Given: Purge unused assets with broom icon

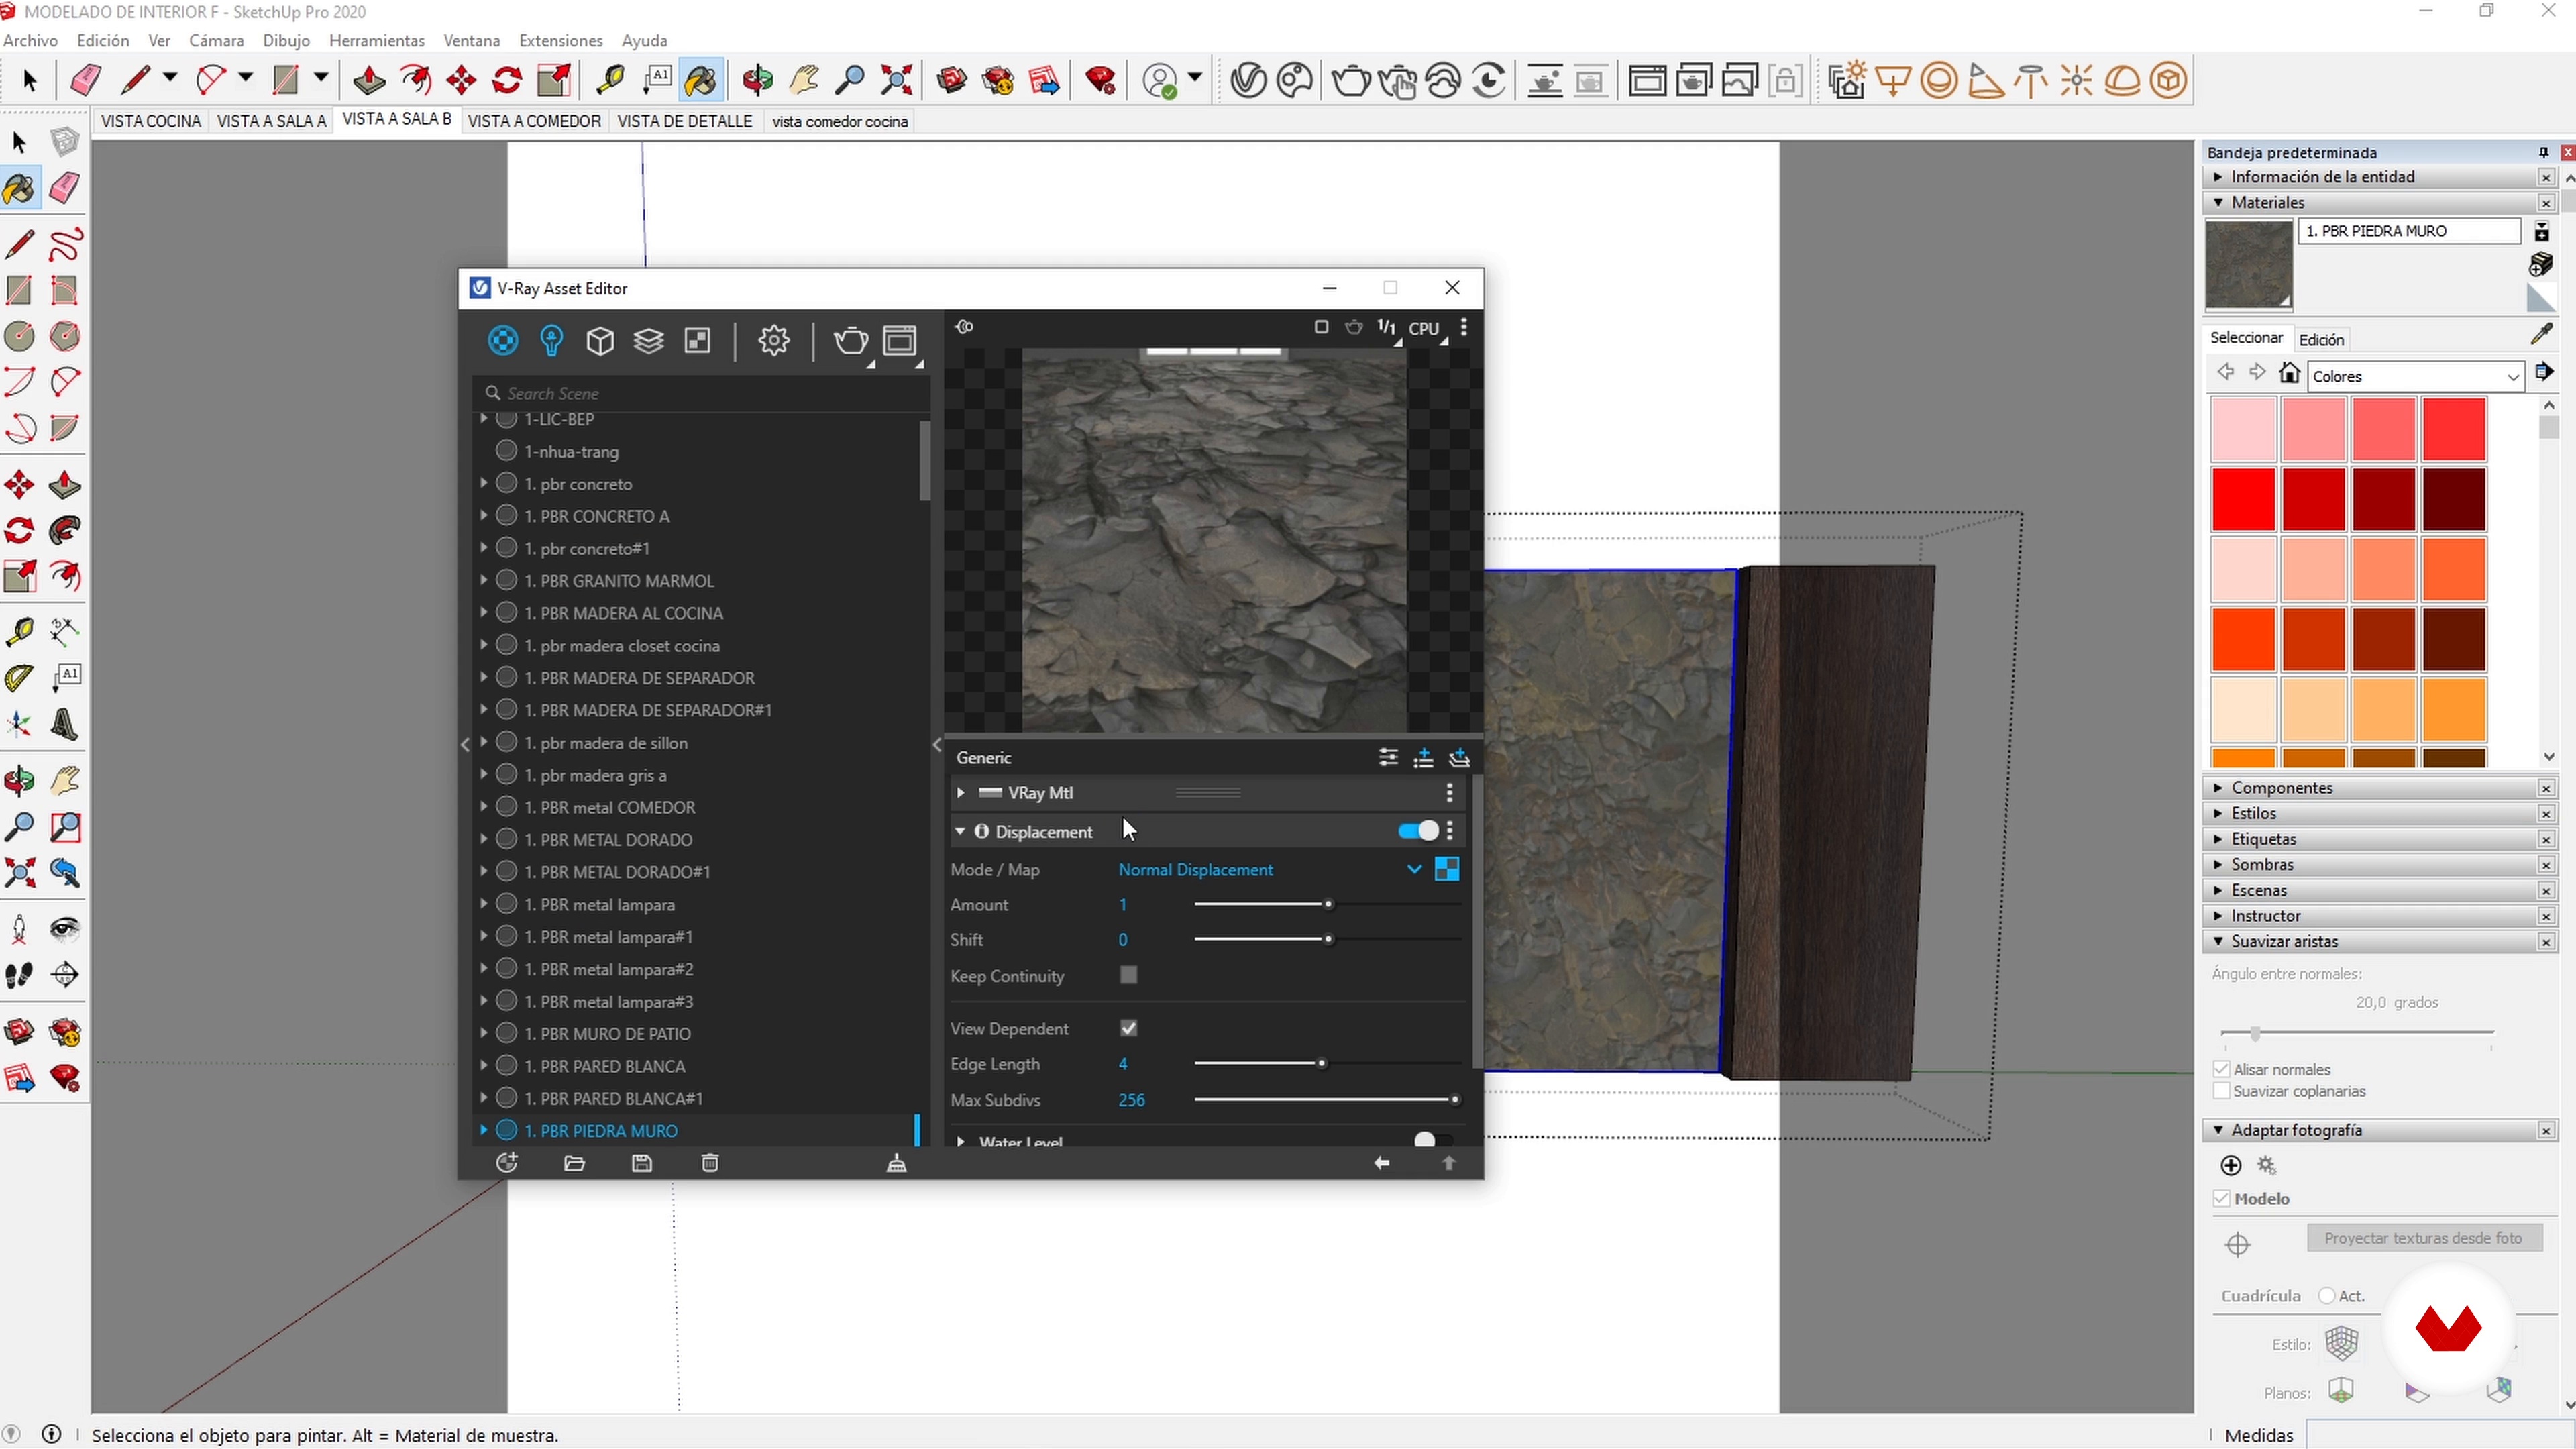Looking at the screenshot, I should pyautogui.click(x=897, y=1163).
